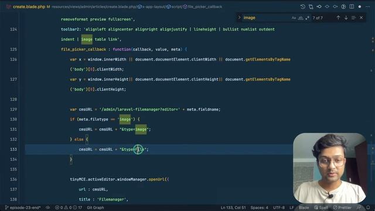
Task: Open branch episode-23-end in status bar
Action: pos(23,207)
